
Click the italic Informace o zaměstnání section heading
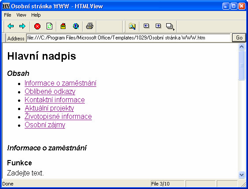47,148
